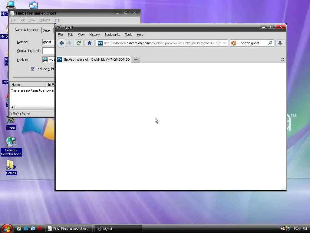Open the Look in combo box
Image resolution: width=310 pixels, height=233 pixels.
[x=48, y=60]
